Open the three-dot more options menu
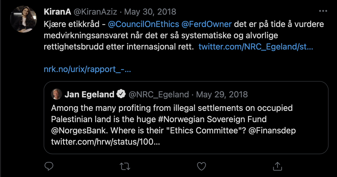Image resolution: width=337 pixels, height=177 pixels. 323,12
